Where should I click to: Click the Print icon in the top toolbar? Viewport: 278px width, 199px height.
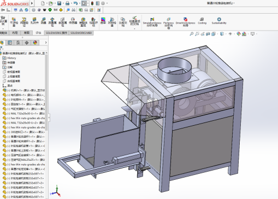(68, 3)
